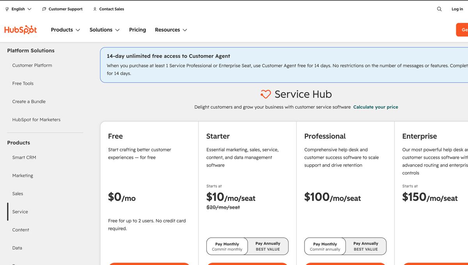Viewport: 468px width, 265px height.
Task: Click the Contact Sales link
Action: click(x=112, y=9)
